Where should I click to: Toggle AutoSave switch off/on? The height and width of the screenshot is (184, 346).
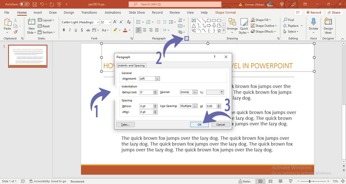click(x=24, y=4)
